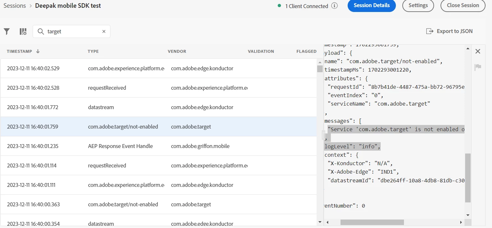
Task: Click the VALIDATION column header
Action: [x=261, y=51]
